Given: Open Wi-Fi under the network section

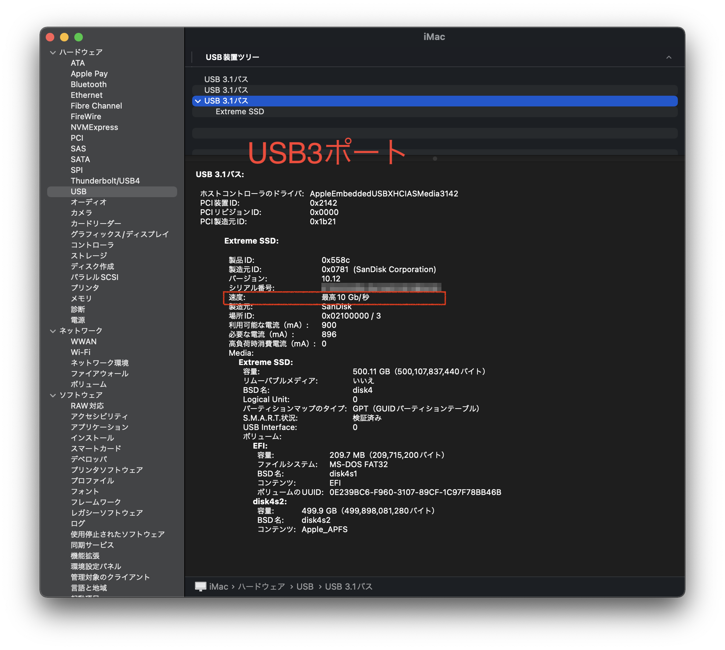Looking at the screenshot, I should (x=81, y=352).
